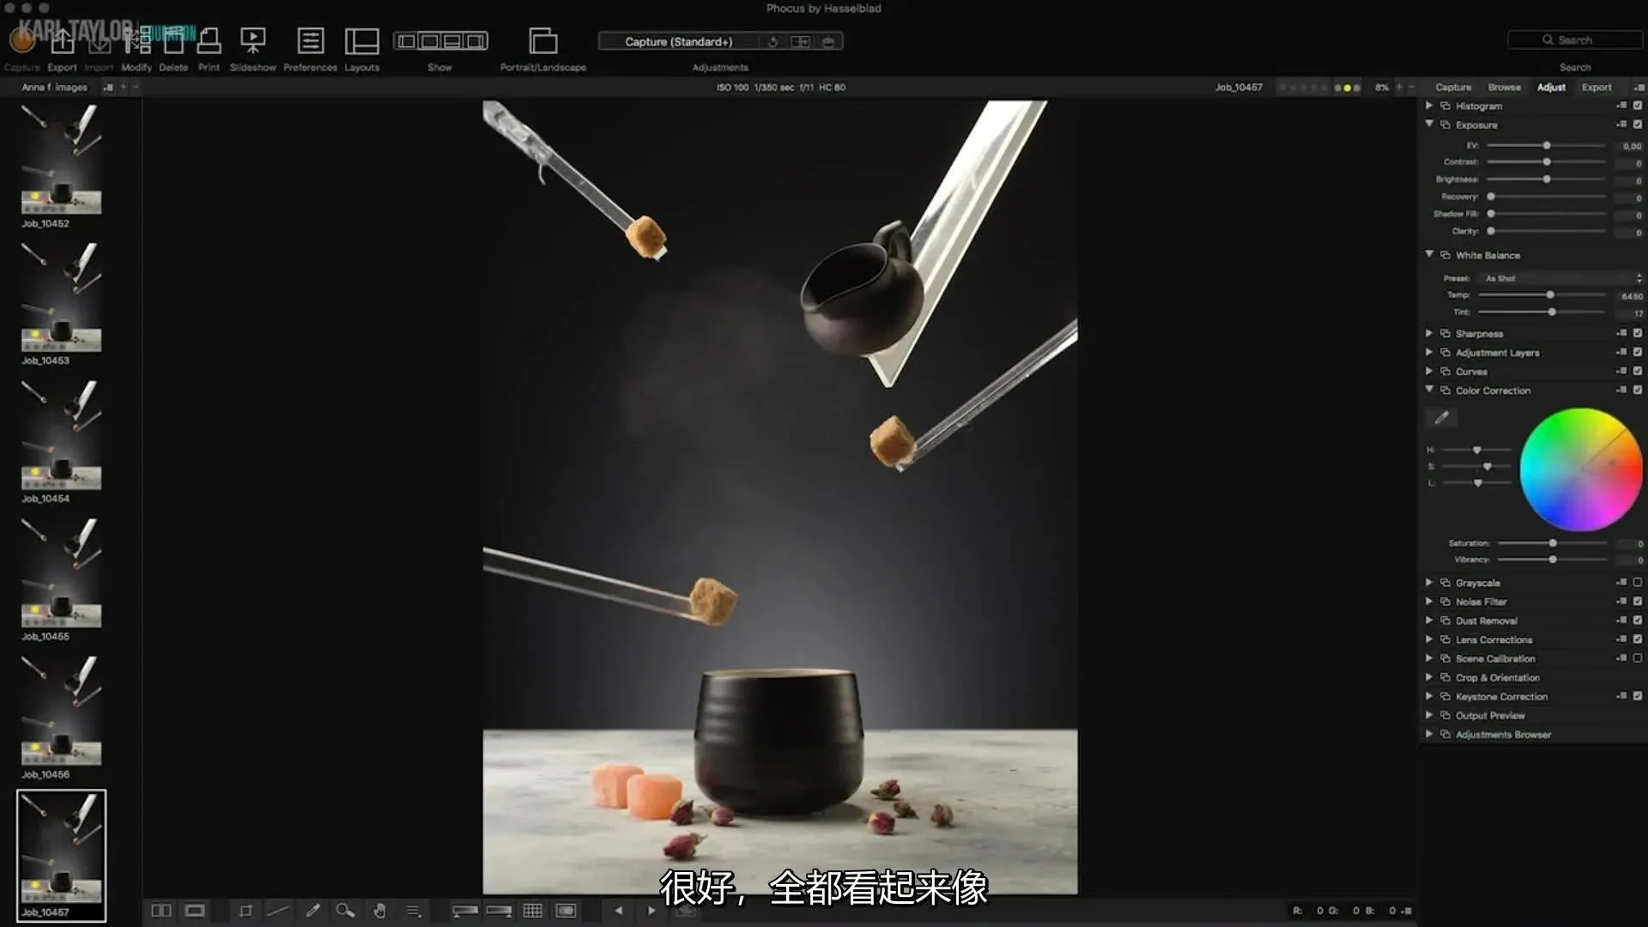Expand the Sharpness section

point(1429,333)
